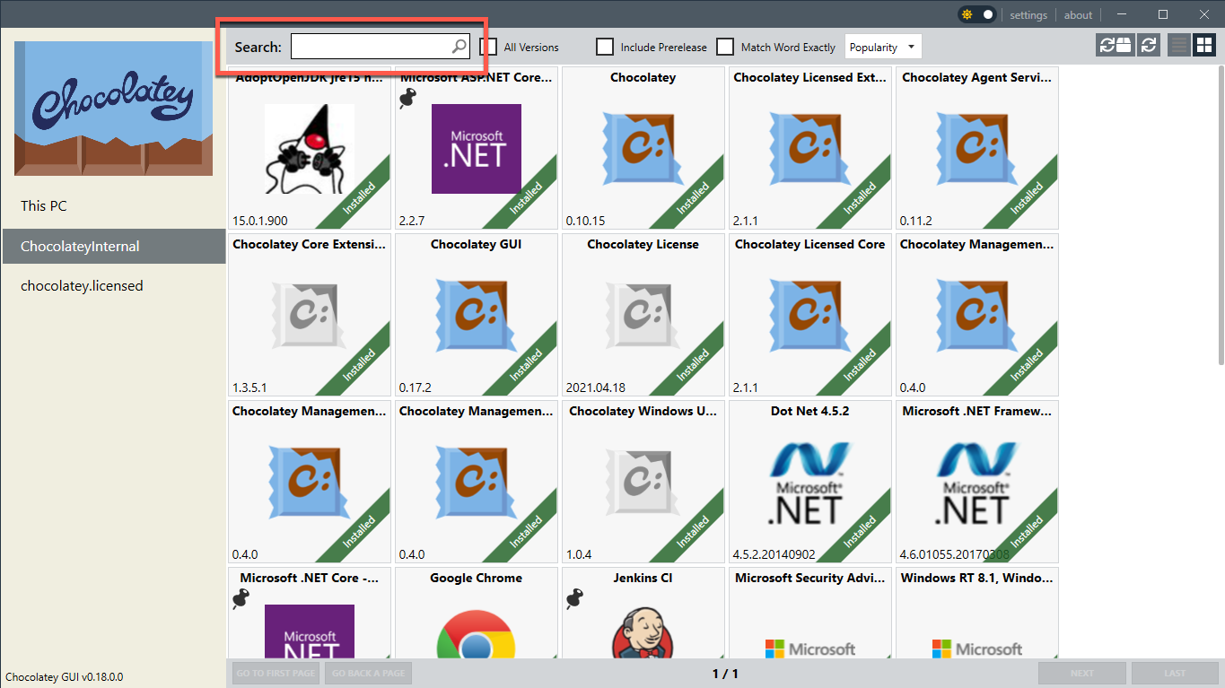
Task: Click the Jenkins CI package icon
Action: pyautogui.click(x=643, y=632)
